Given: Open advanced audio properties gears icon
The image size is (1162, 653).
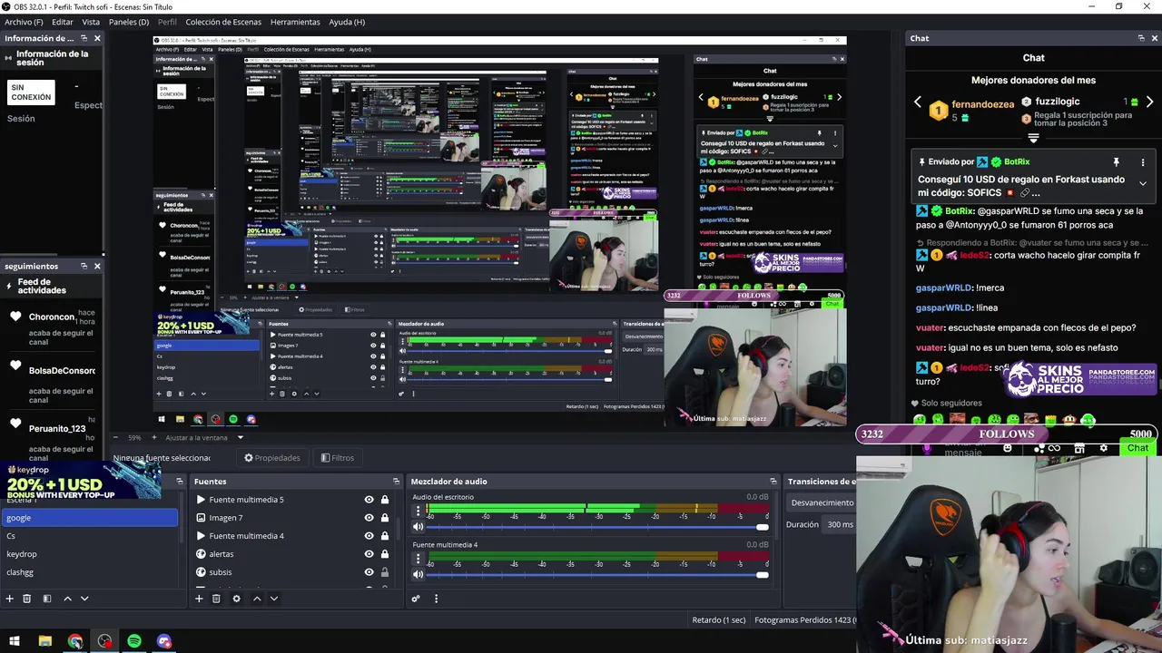Looking at the screenshot, I should tap(416, 599).
